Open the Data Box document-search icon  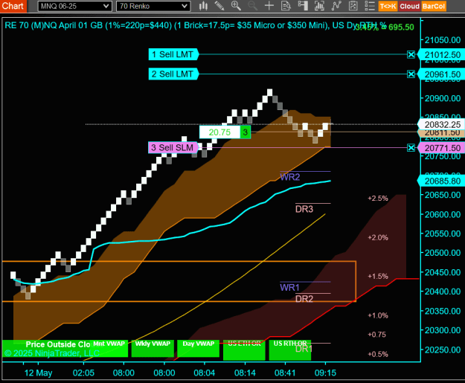286,6
